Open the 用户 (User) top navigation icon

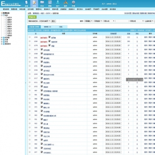click(x=58, y=4)
